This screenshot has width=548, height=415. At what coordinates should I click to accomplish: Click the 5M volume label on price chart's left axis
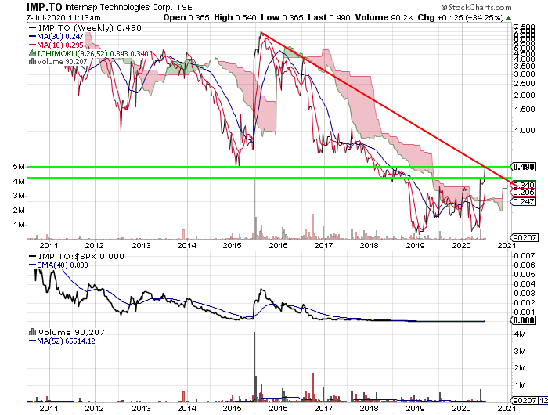[19, 167]
